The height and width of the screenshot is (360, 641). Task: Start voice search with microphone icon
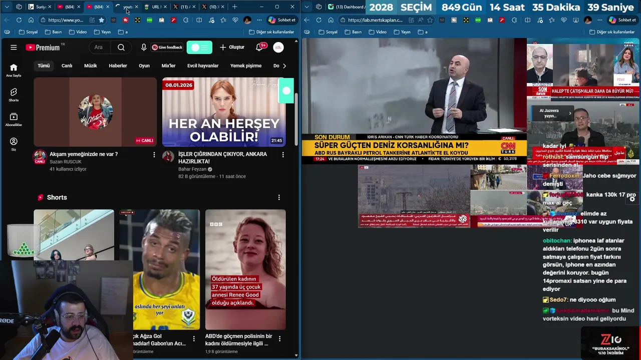(x=144, y=47)
